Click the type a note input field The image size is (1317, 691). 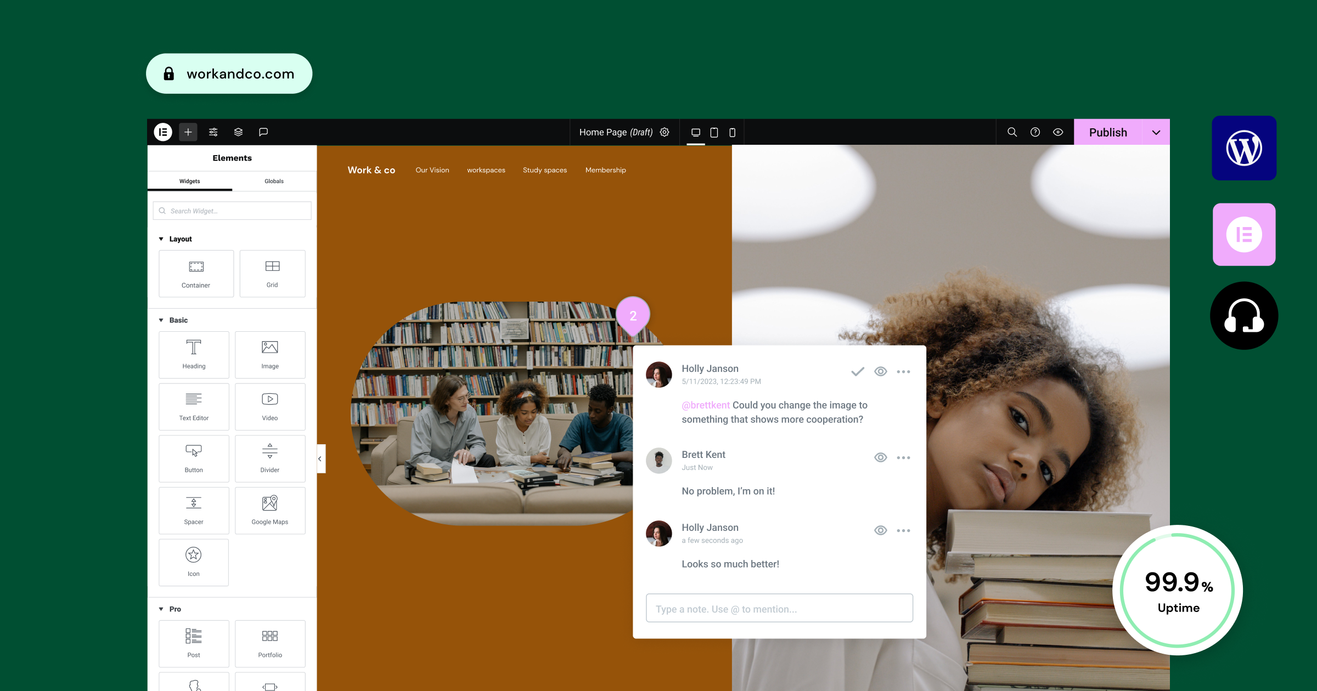780,609
